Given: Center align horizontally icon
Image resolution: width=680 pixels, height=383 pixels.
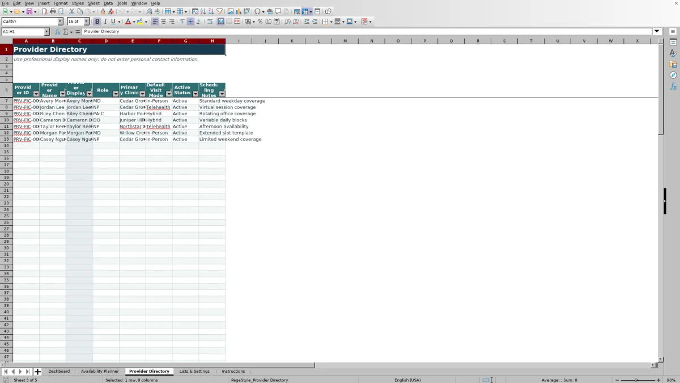Looking at the screenshot, I should (163, 22).
